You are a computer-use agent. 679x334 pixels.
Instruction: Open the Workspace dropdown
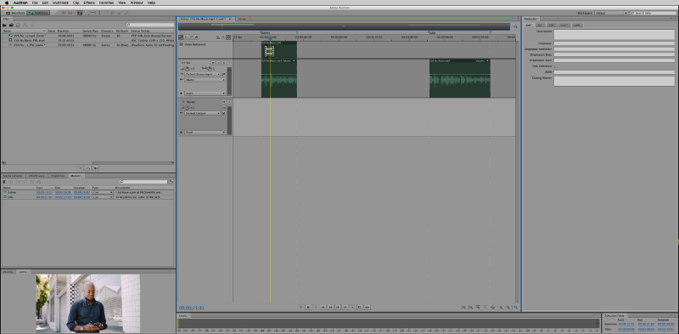click(611, 13)
